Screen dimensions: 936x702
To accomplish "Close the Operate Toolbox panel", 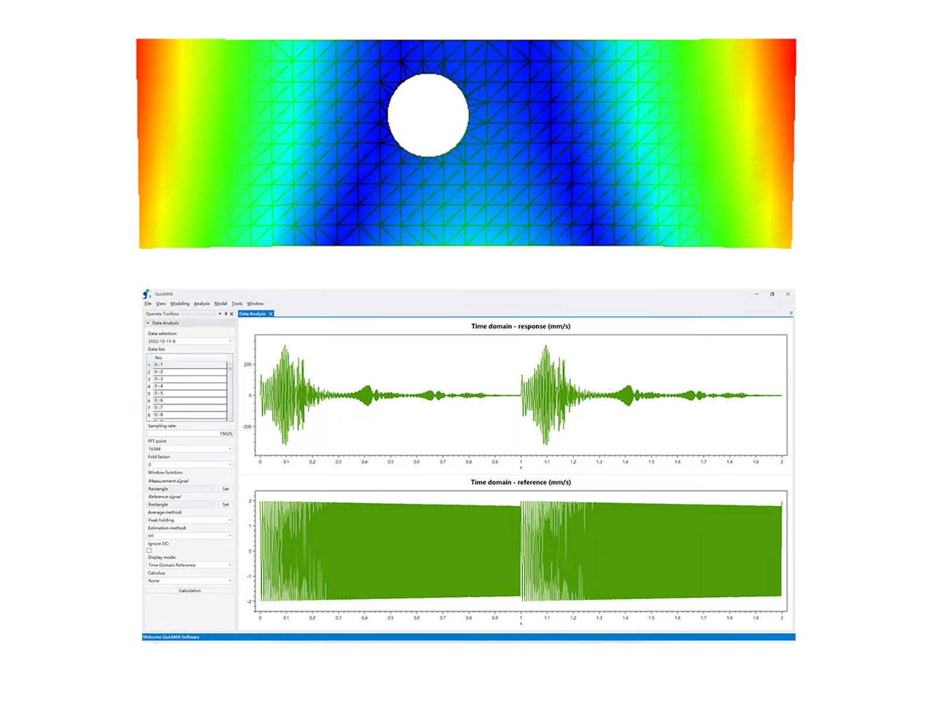I will [232, 314].
